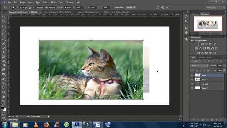Select the Move tool

(4, 17)
